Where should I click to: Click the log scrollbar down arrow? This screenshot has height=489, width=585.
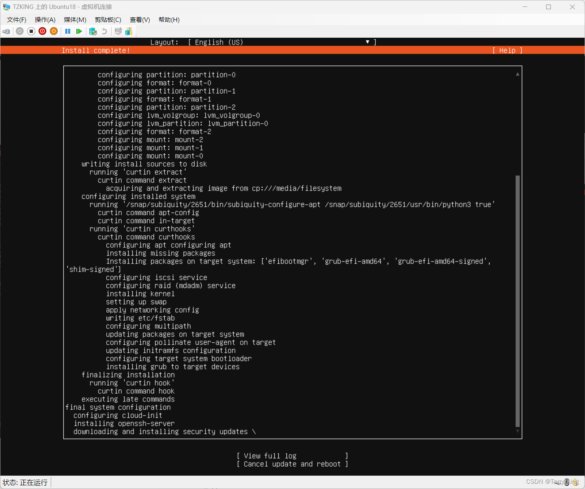pos(518,431)
